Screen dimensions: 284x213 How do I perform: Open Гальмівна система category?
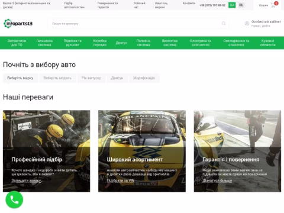click(x=44, y=43)
